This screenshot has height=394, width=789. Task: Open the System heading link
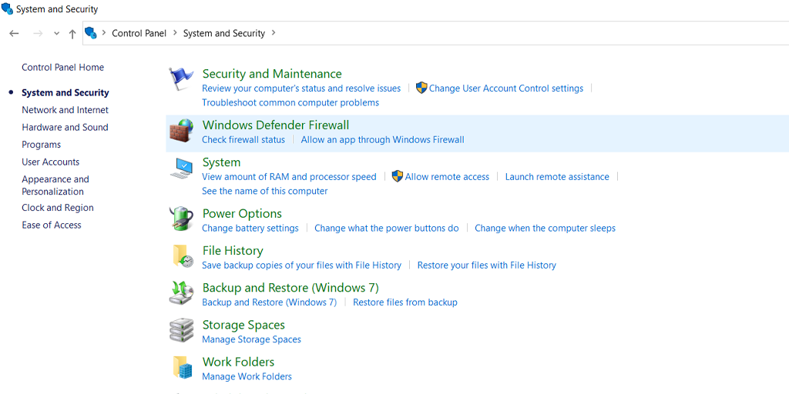click(x=221, y=162)
